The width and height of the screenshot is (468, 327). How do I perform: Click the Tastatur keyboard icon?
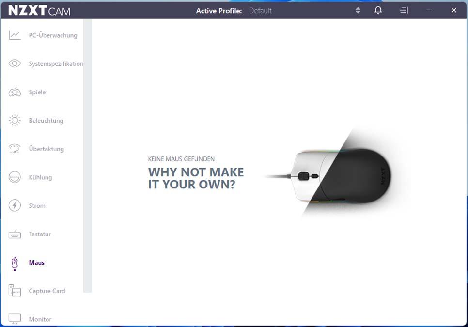point(15,234)
